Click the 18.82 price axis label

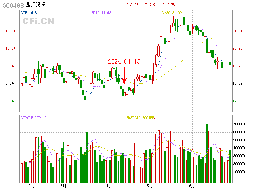237,83
